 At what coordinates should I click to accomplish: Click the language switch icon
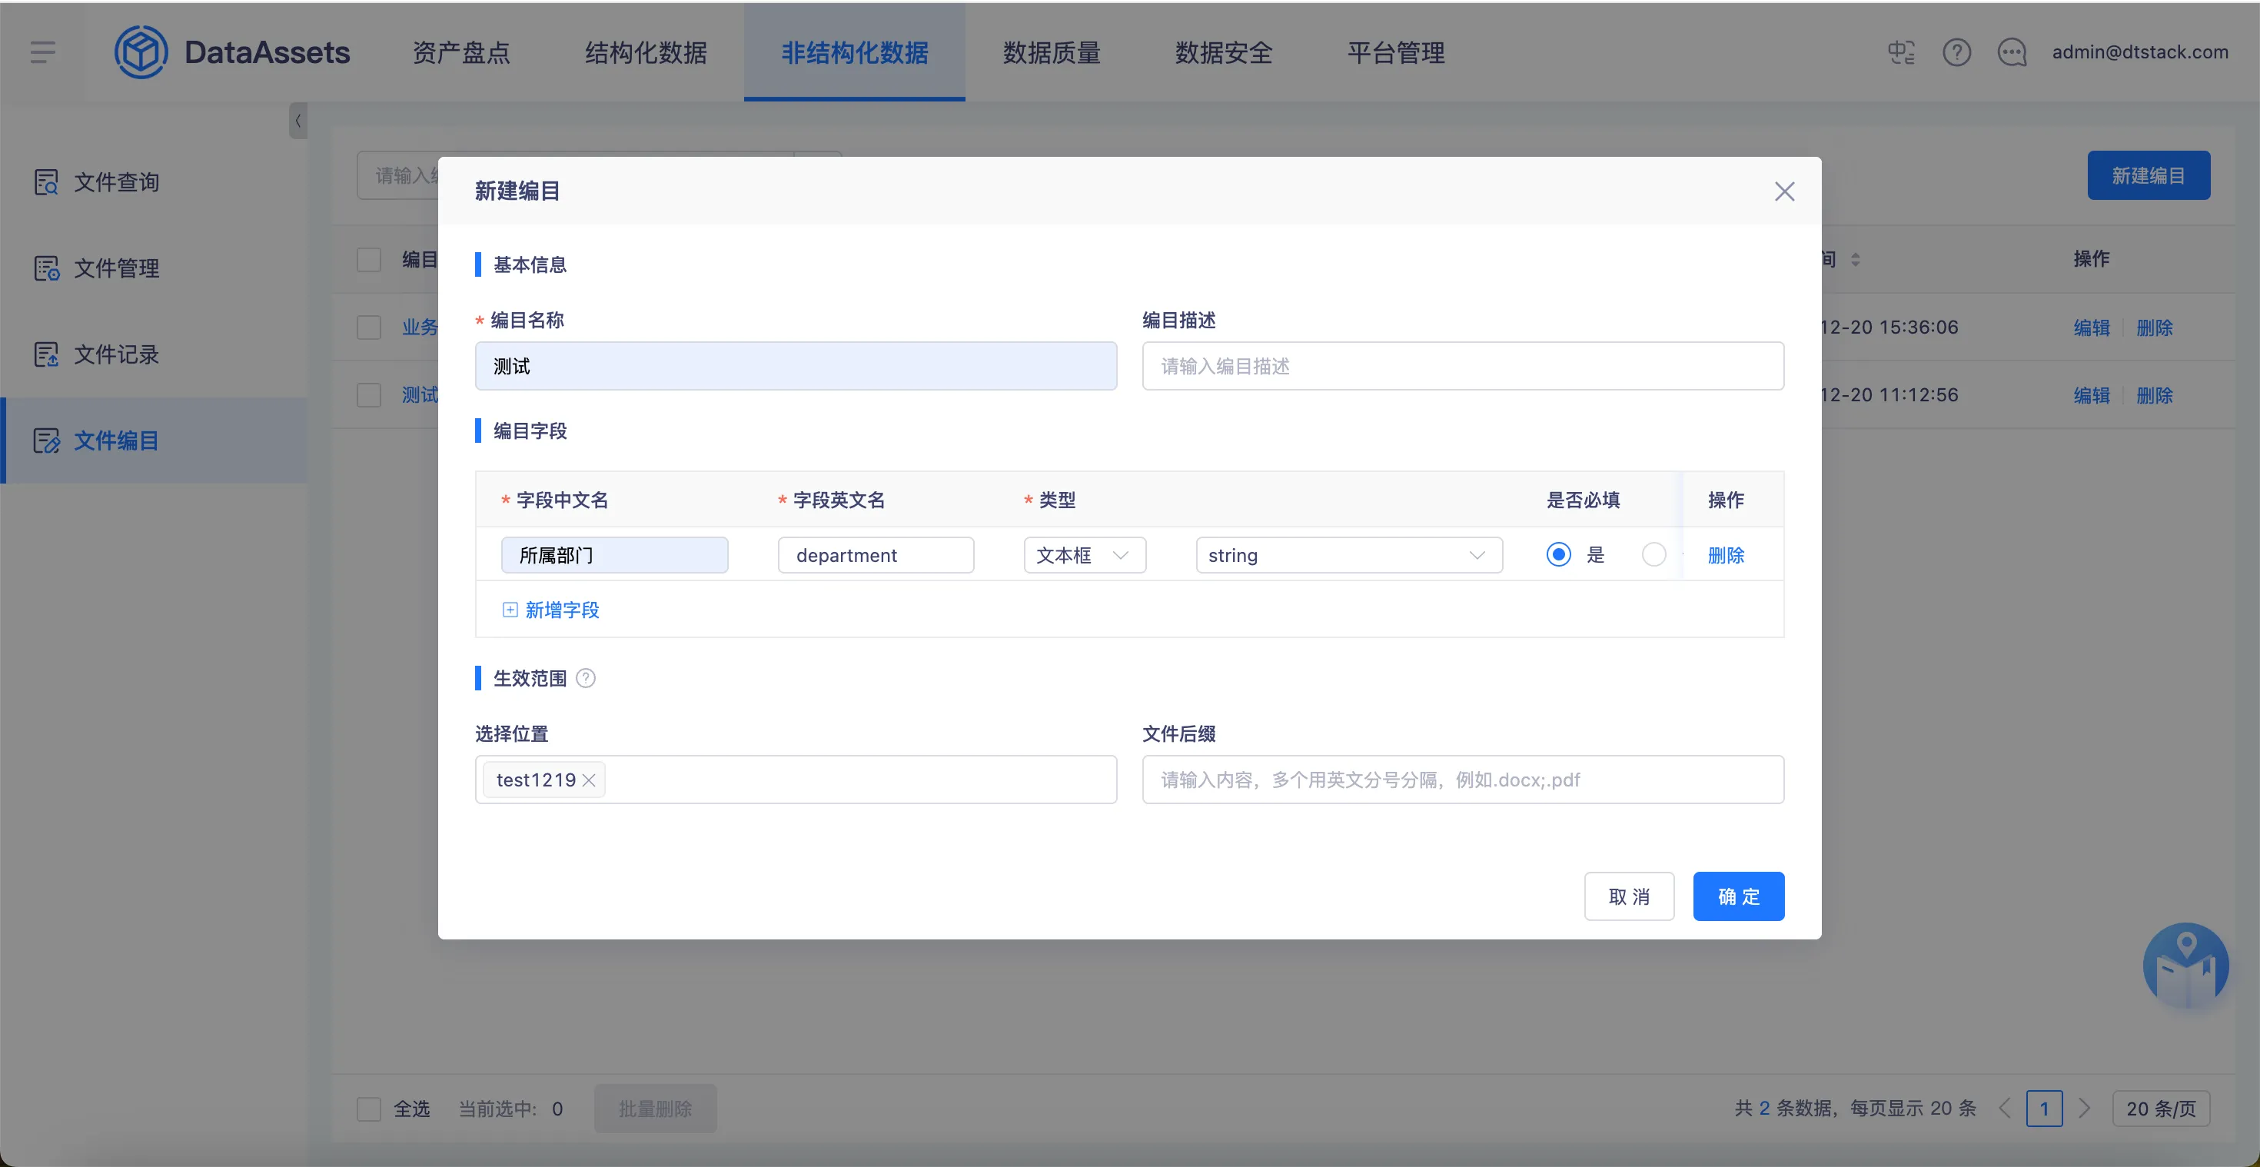click(1900, 52)
